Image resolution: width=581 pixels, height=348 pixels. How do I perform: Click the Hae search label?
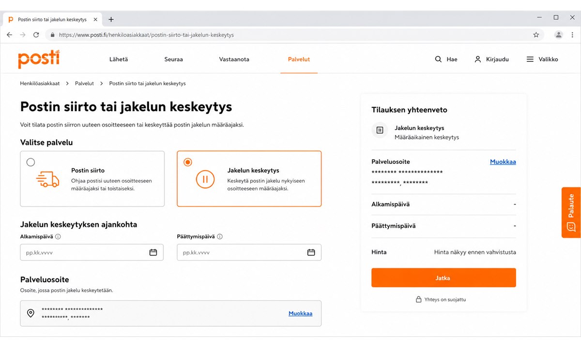tap(452, 59)
